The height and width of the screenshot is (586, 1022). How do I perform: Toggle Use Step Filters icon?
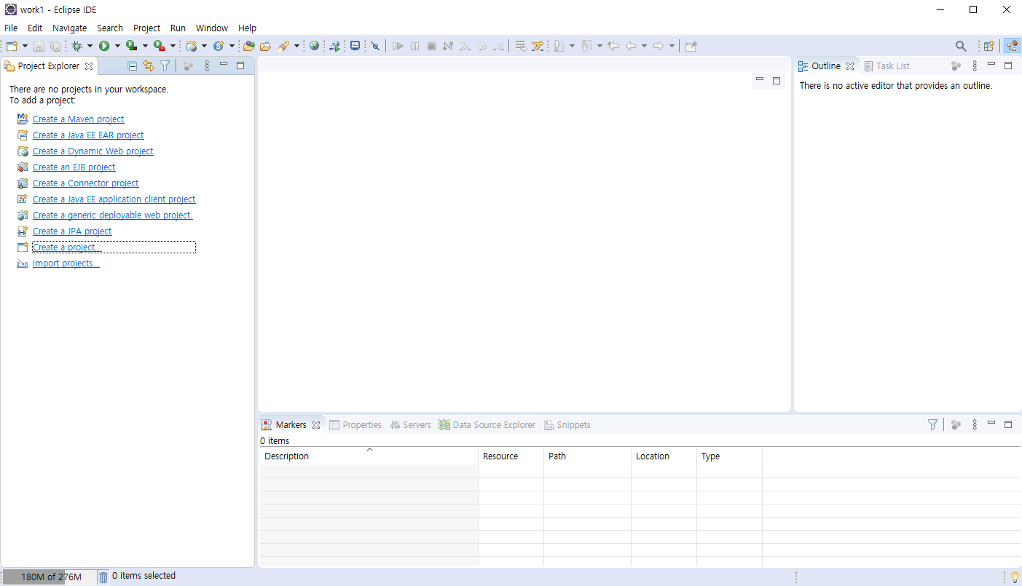click(x=538, y=46)
